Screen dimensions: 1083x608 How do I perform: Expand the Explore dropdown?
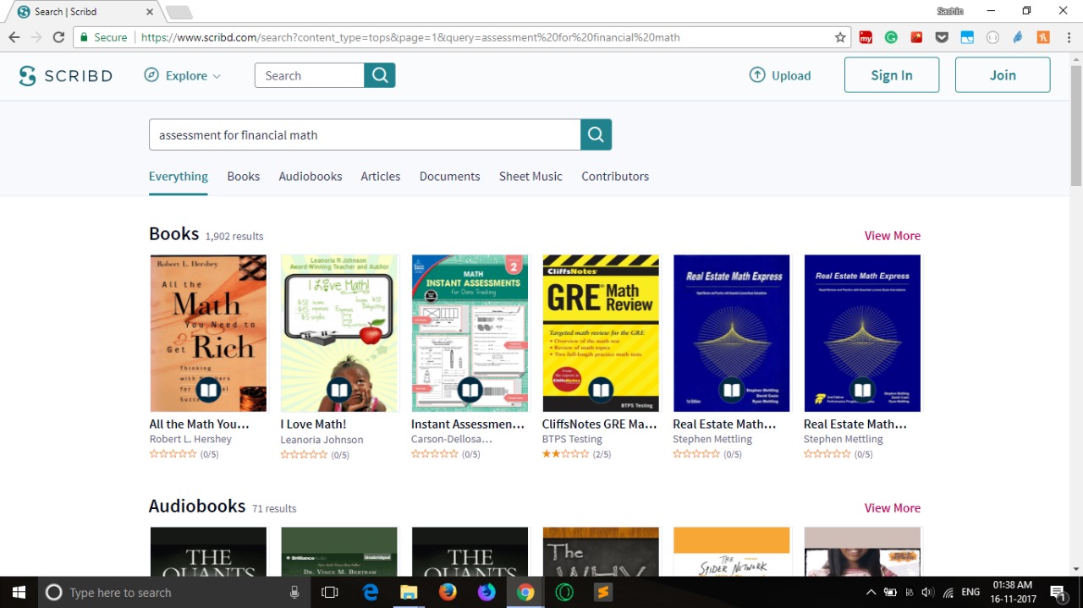183,75
